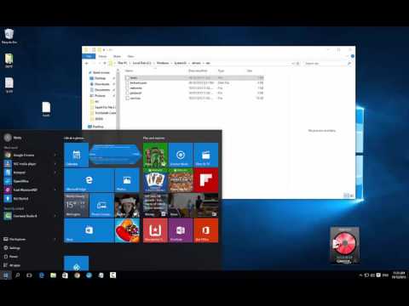Go back in Explorer navigation
The width and height of the screenshot is (409, 306).
[87, 63]
